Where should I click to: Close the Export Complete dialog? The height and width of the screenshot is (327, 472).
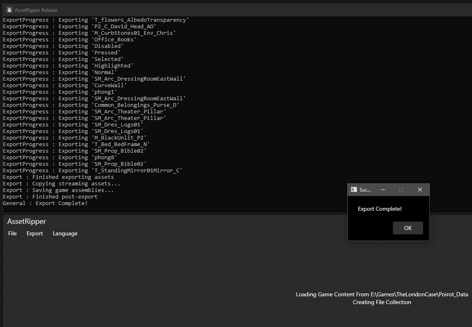tap(420, 189)
